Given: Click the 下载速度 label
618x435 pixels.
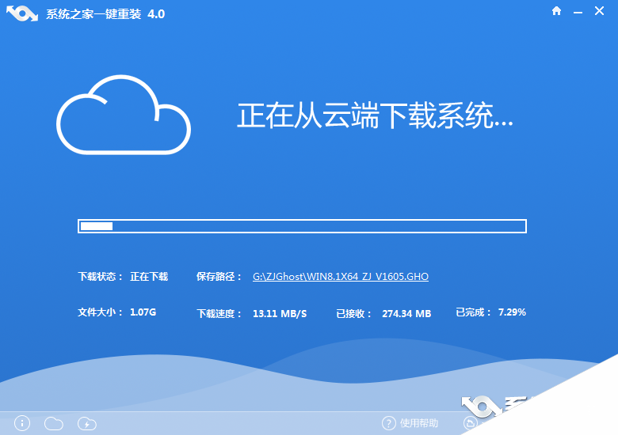Looking at the screenshot, I should click(x=219, y=313).
